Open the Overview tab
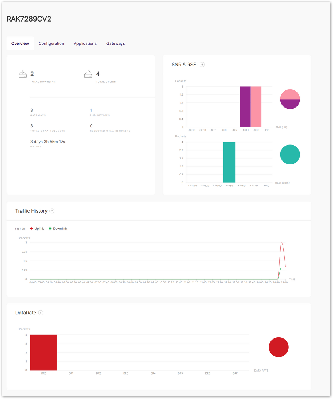 pyautogui.click(x=20, y=43)
